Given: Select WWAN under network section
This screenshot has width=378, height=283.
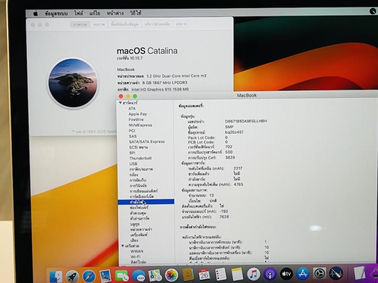Looking at the screenshot, I should 137,251.
